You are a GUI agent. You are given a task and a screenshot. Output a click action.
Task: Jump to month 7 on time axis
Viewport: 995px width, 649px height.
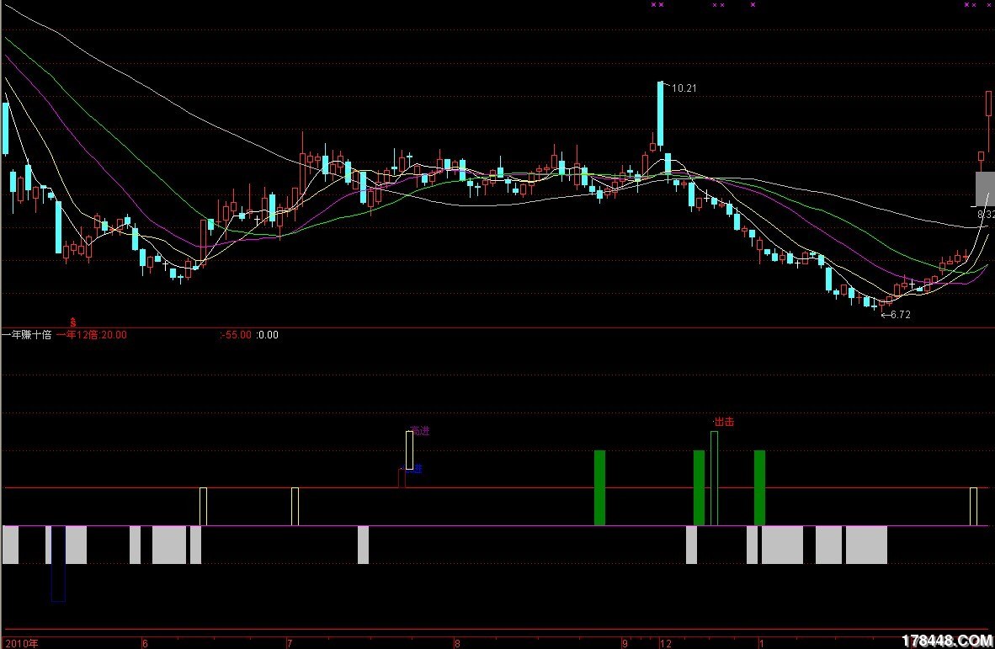click(x=290, y=643)
